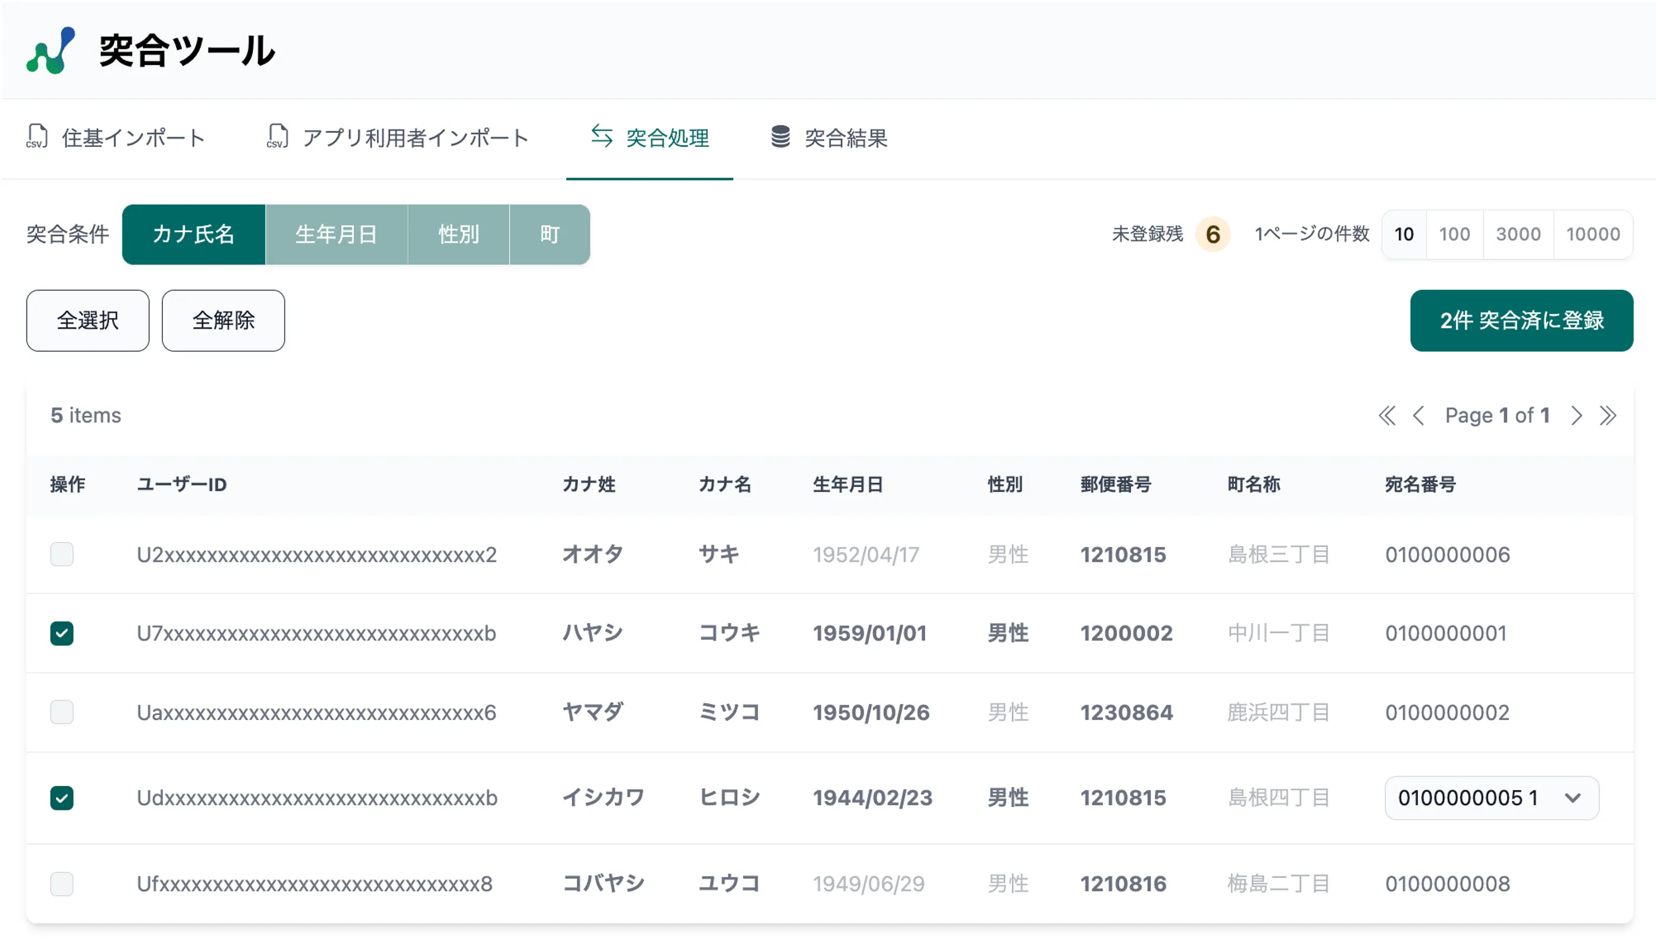Click the CSV icon beside アプリ利用者インポート
Screen dimensions: 1656x952
277,137
